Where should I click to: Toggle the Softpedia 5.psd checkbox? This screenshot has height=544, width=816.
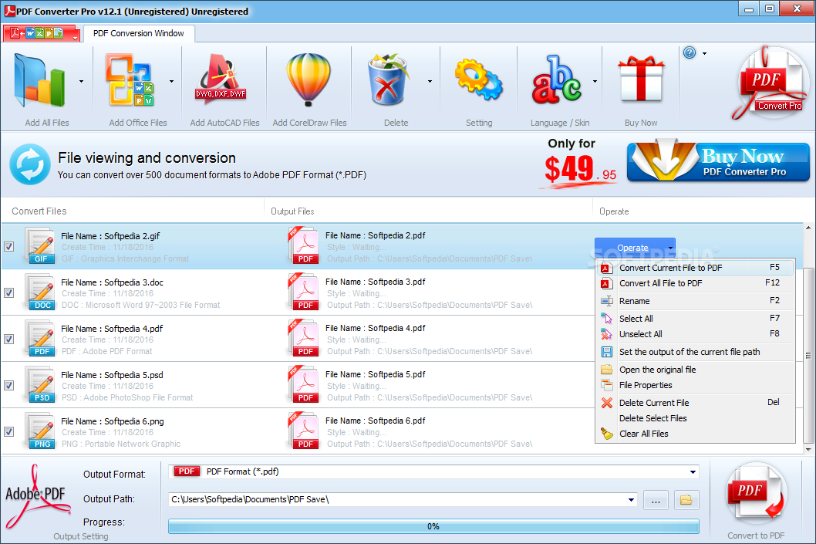tap(8, 385)
